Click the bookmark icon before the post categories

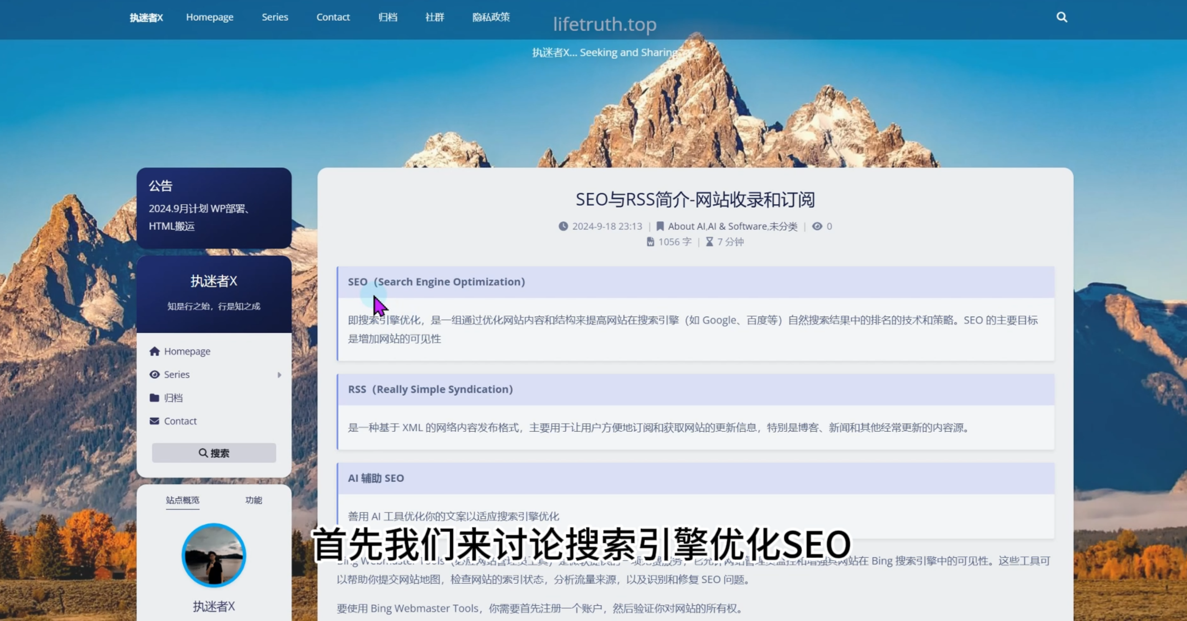[x=660, y=226]
